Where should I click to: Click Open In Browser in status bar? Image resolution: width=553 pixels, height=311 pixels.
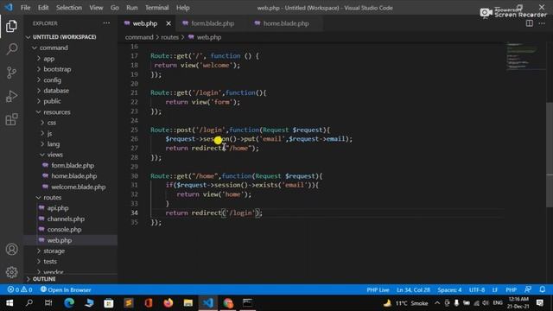[x=66, y=289]
